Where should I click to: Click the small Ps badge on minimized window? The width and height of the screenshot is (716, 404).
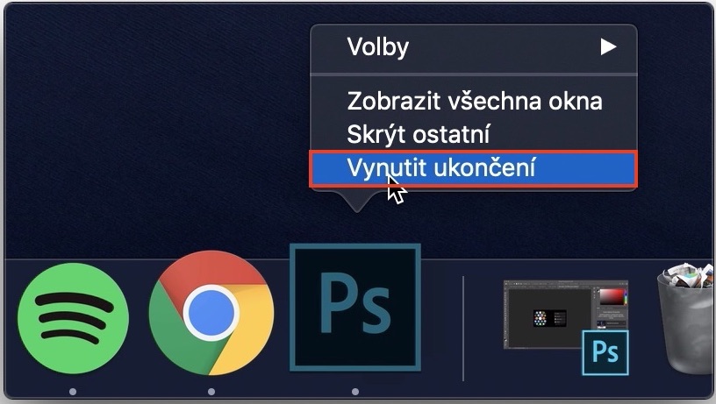(605, 352)
